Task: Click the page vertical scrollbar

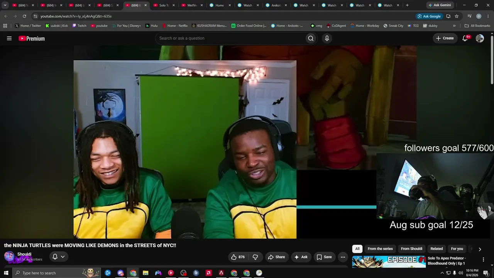Action: click(492, 59)
